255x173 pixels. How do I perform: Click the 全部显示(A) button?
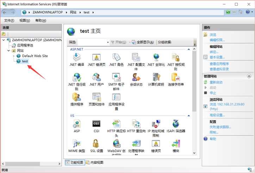(x=143, y=42)
